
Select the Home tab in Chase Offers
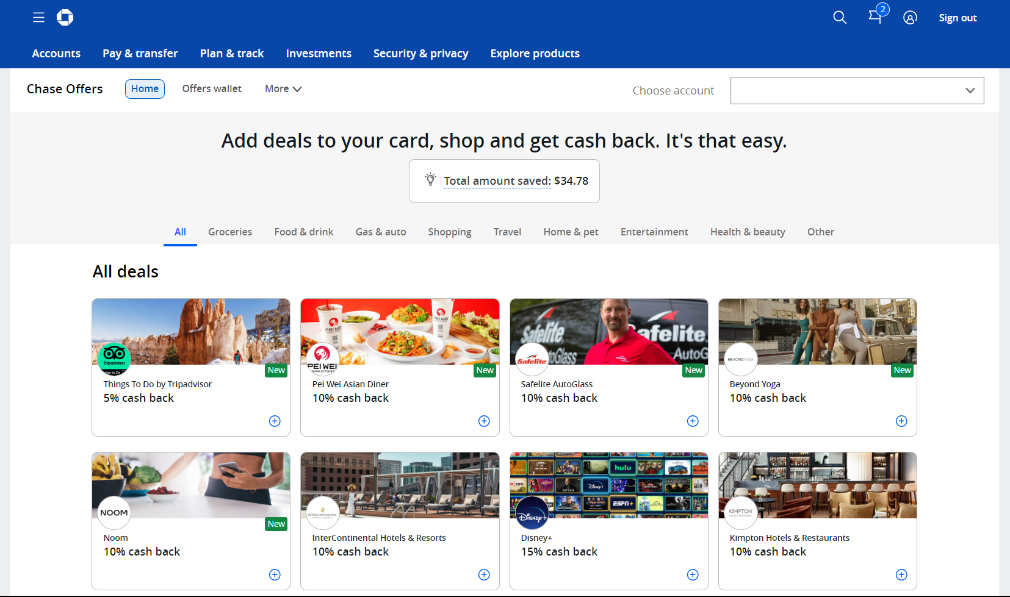click(145, 88)
